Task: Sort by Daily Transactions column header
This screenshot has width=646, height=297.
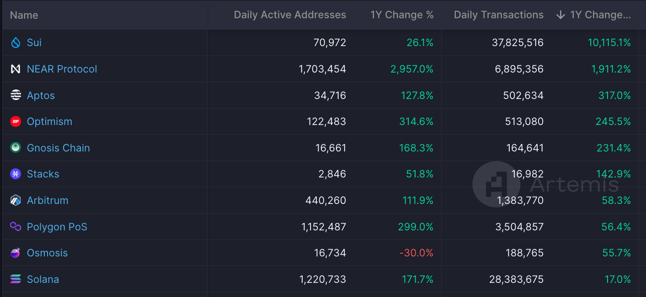Action: pos(499,15)
